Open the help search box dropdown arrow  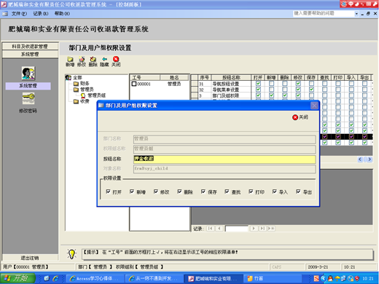pos(356,14)
